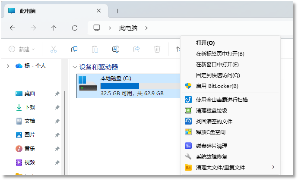The width and height of the screenshot is (298, 181).
Task: Navigate up one folder level
Action: pyautogui.click(x=54, y=28)
